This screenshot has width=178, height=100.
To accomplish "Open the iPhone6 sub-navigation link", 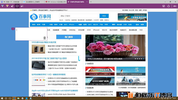I will pyautogui.click(x=96, y=30).
